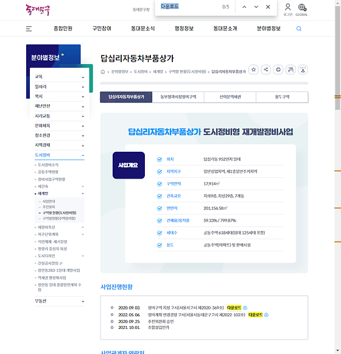This screenshot has height=354, width=341.
Task: Expand the 복지 sidebar section
Action: (x=59, y=96)
